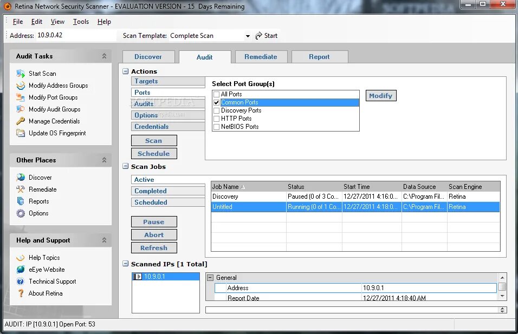Click the Modify button for port groups
This screenshot has height=334, width=518.
381,96
